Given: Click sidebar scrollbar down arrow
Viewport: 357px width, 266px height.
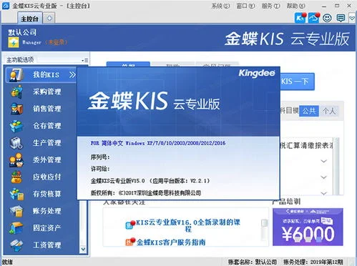Looking at the screenshot, I should [x=83, y=250].
